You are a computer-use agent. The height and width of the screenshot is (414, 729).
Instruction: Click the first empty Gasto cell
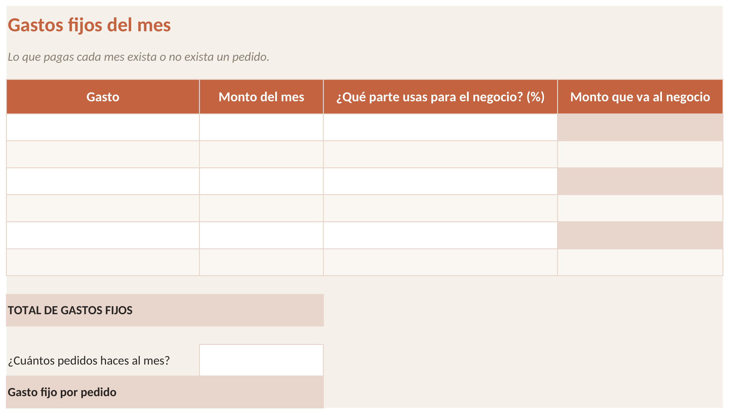point(103,127)
